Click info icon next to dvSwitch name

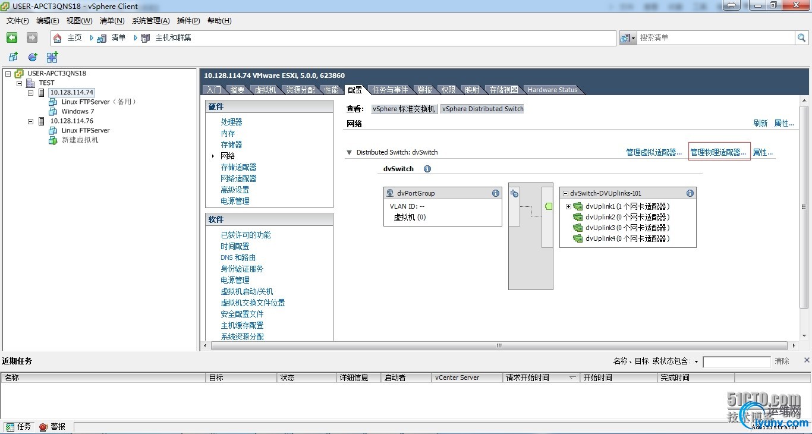click(427, 169)
